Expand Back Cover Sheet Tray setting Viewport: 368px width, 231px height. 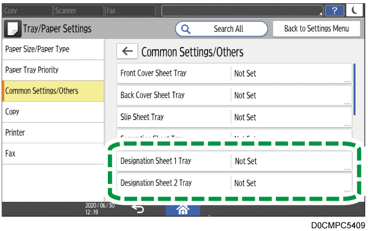point(235,95)
